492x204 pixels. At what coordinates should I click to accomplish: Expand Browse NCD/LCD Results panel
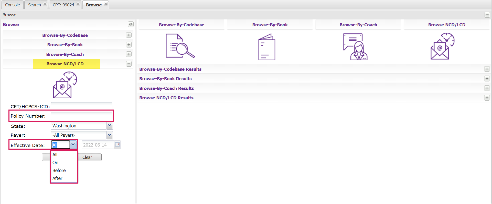[x=487, y=98]
